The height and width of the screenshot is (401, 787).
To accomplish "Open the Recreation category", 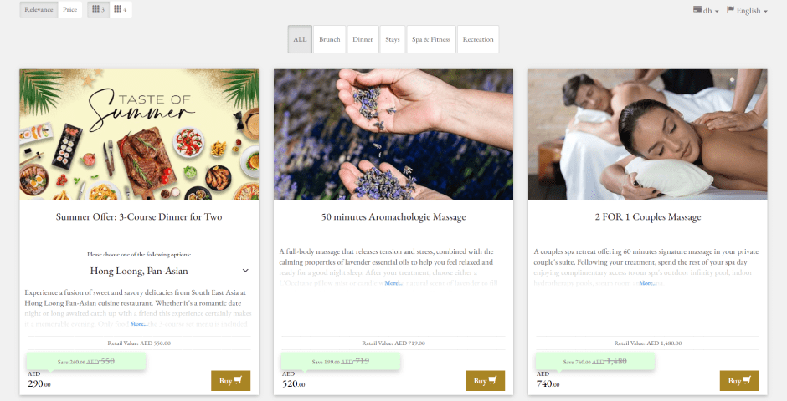I will tap(478, 39).
